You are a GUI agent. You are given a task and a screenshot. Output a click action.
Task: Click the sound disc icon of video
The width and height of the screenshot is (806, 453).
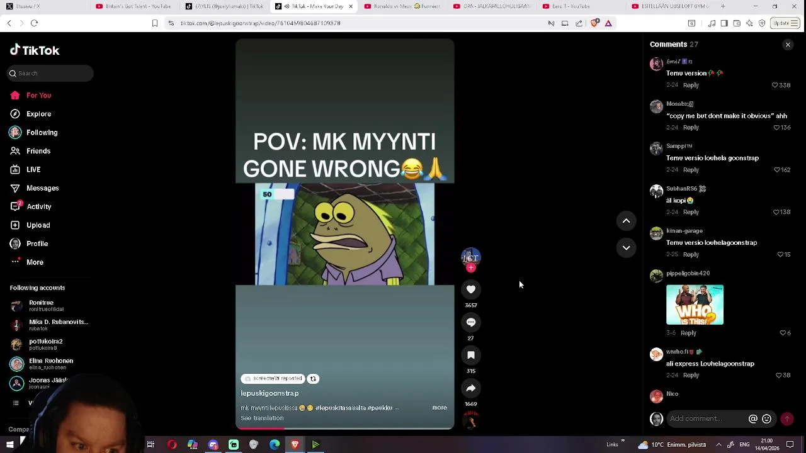click(471, 420)
